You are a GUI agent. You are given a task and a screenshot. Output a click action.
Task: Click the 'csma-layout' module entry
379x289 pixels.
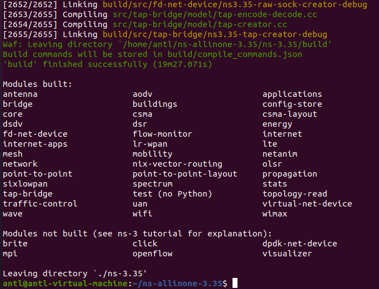tap(290, 114)
